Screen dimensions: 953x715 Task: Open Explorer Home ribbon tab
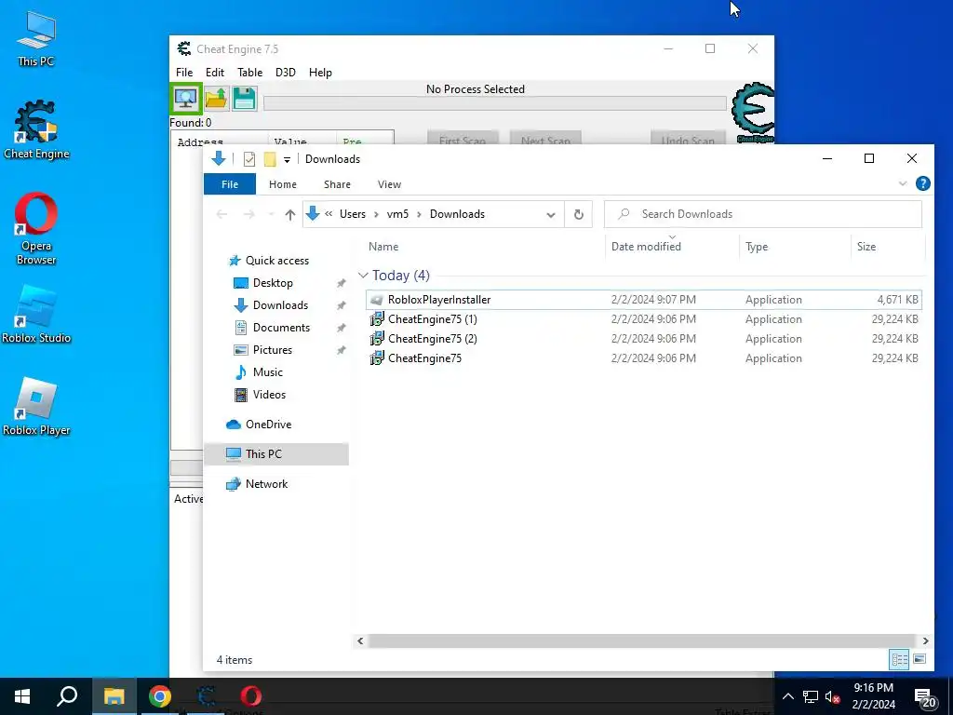(283, 184)
